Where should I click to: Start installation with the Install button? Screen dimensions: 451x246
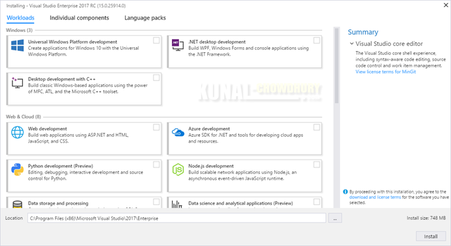pyautogui.click(x=431, y=236)
